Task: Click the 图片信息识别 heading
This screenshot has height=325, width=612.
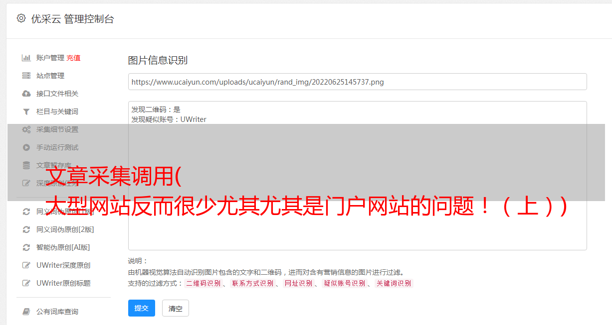Action: pyautogui.click(x=158, y=60)
